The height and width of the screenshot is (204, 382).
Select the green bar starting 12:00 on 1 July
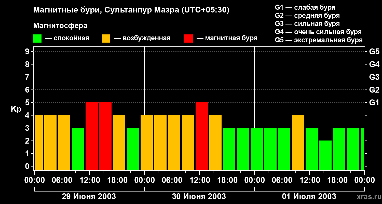pyautogui.click(x=312, y=149)
